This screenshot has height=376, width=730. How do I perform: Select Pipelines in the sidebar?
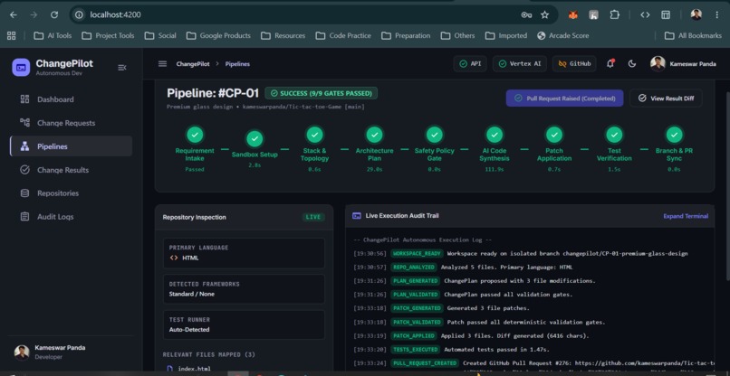tap(71, 146)
